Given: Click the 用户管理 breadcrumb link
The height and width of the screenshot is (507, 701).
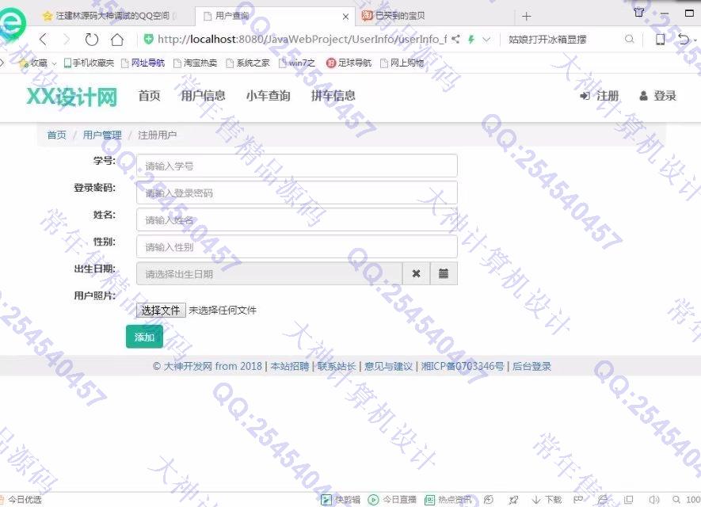Looking at the screenshot, I should tap(102, 135).
